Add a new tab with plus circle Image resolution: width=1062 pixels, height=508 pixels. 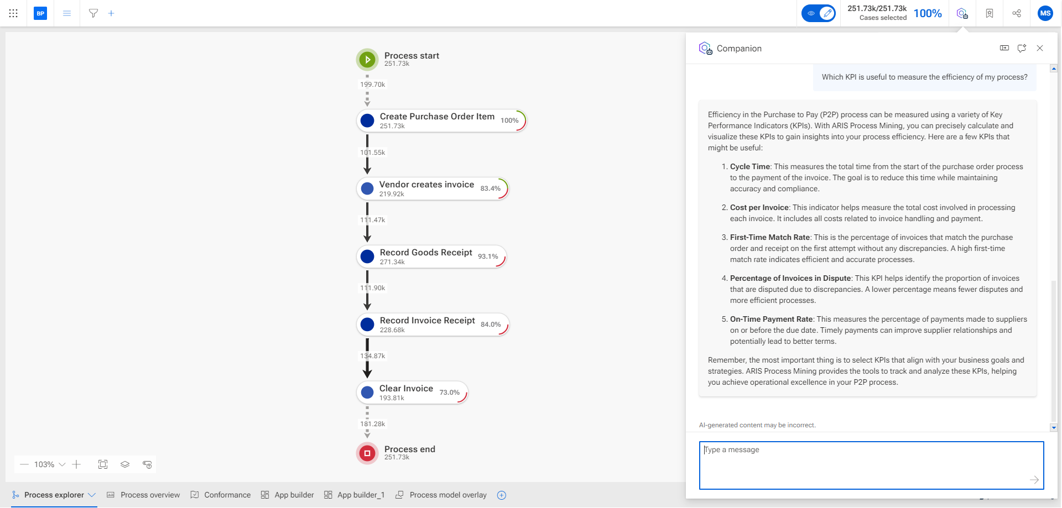tap(502, 495)
